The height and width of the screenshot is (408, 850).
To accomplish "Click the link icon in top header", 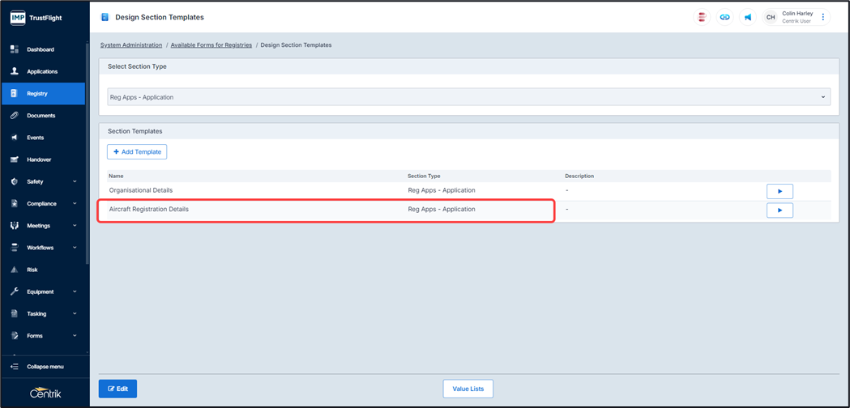I will [724, 17].
